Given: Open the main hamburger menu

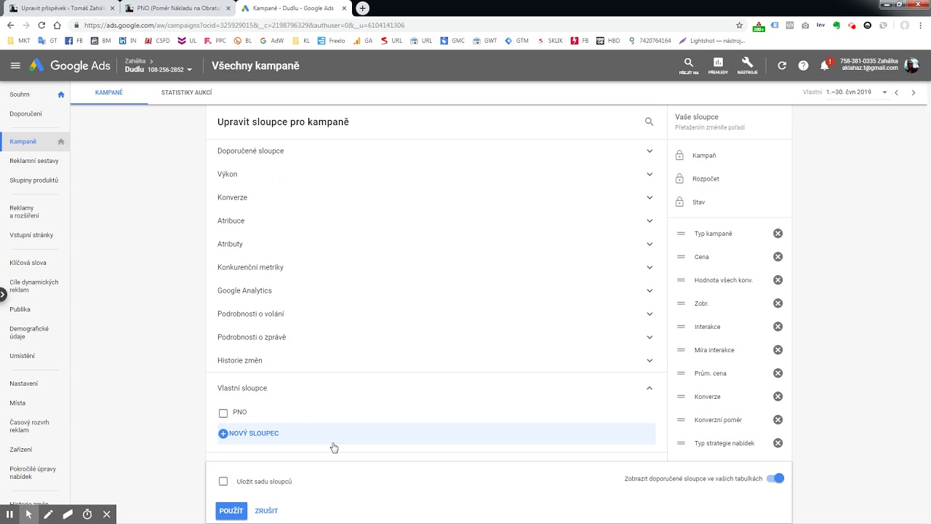Looking at the screenshot, I should pos(15,65).
